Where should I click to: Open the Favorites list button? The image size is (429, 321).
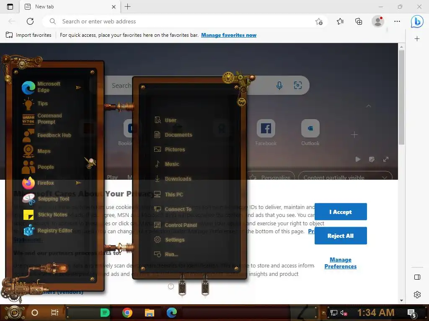340,21
